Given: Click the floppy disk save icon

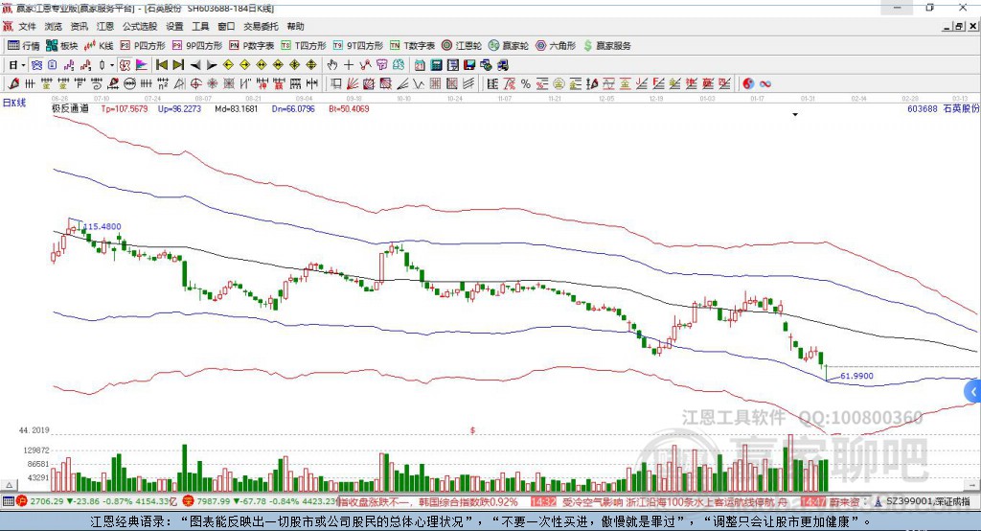Looking at the screenshot, I should click(x=469, y=65).
